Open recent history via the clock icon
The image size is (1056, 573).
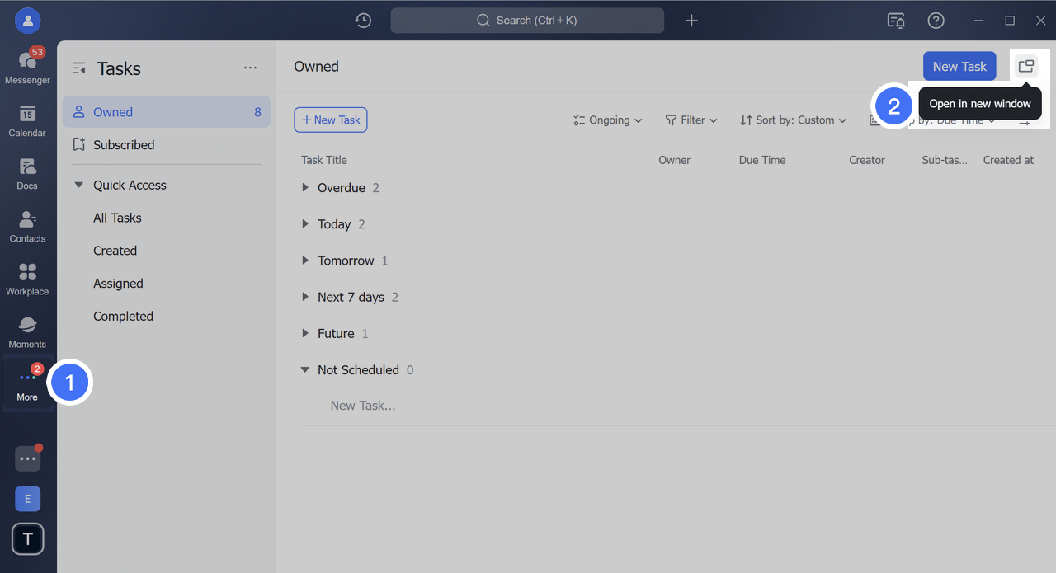(x=362, y=20)
